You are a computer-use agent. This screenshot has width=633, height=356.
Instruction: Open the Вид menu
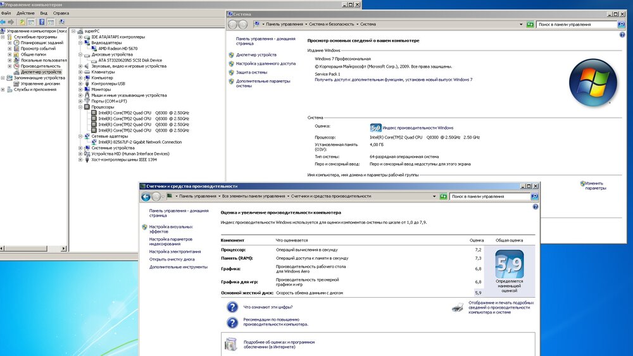[44, 13]
